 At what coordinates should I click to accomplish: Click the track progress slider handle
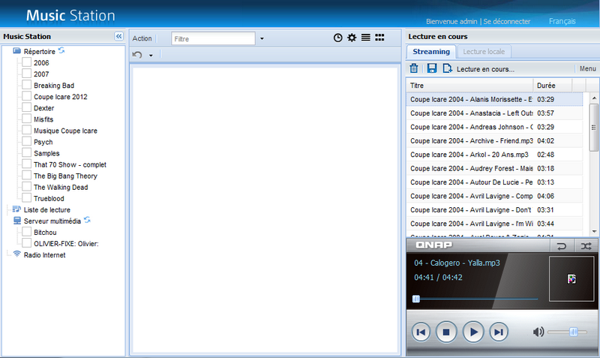coord(416,299)
